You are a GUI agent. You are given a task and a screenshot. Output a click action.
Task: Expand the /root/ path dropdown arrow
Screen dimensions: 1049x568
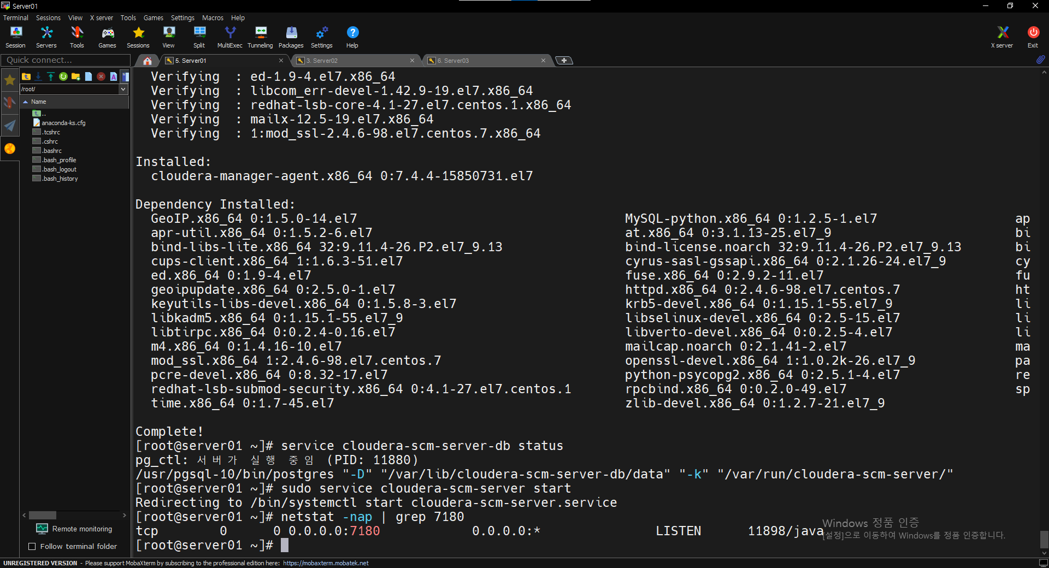(123, 89)
